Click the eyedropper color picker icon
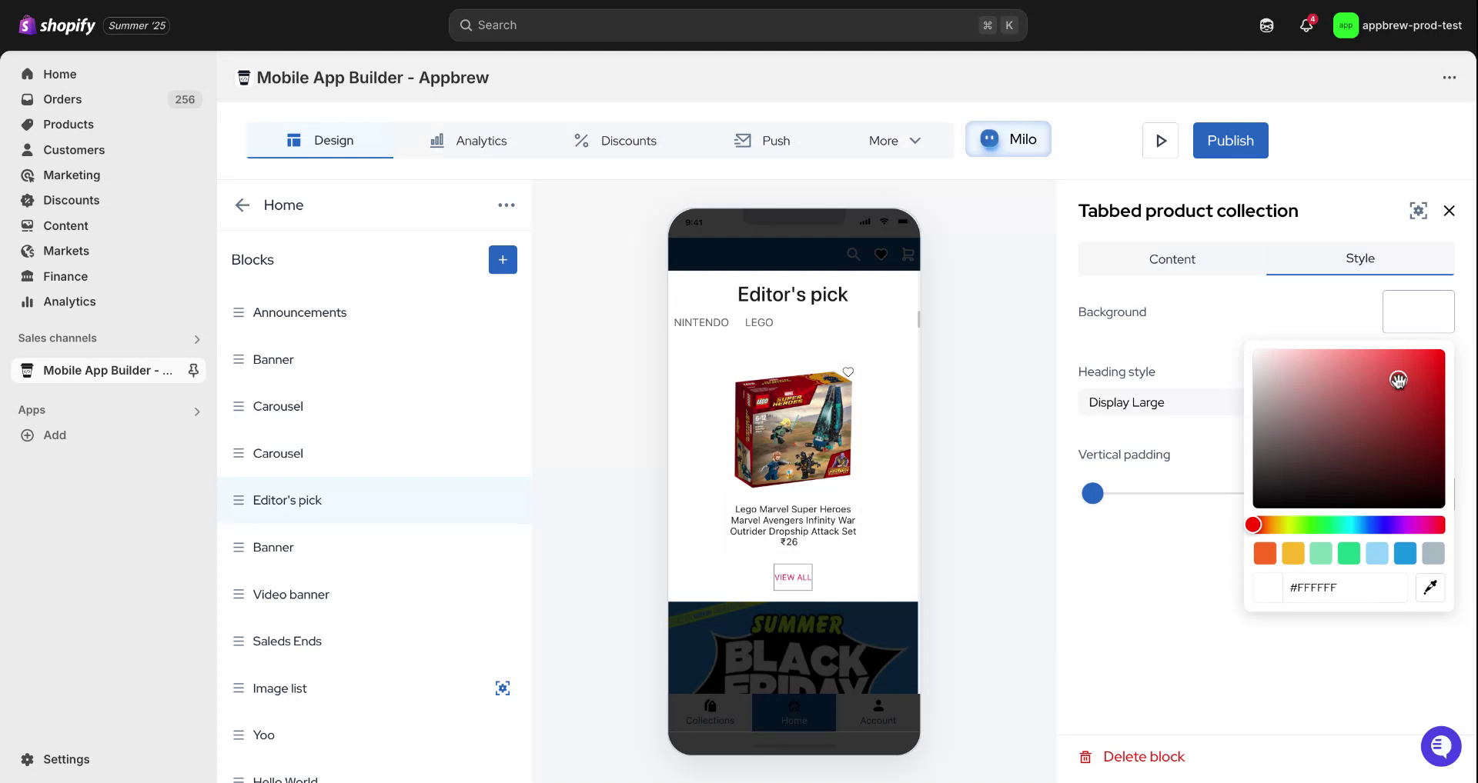This screenshot has height=783, width=1478. click(x=1430, y=588)
